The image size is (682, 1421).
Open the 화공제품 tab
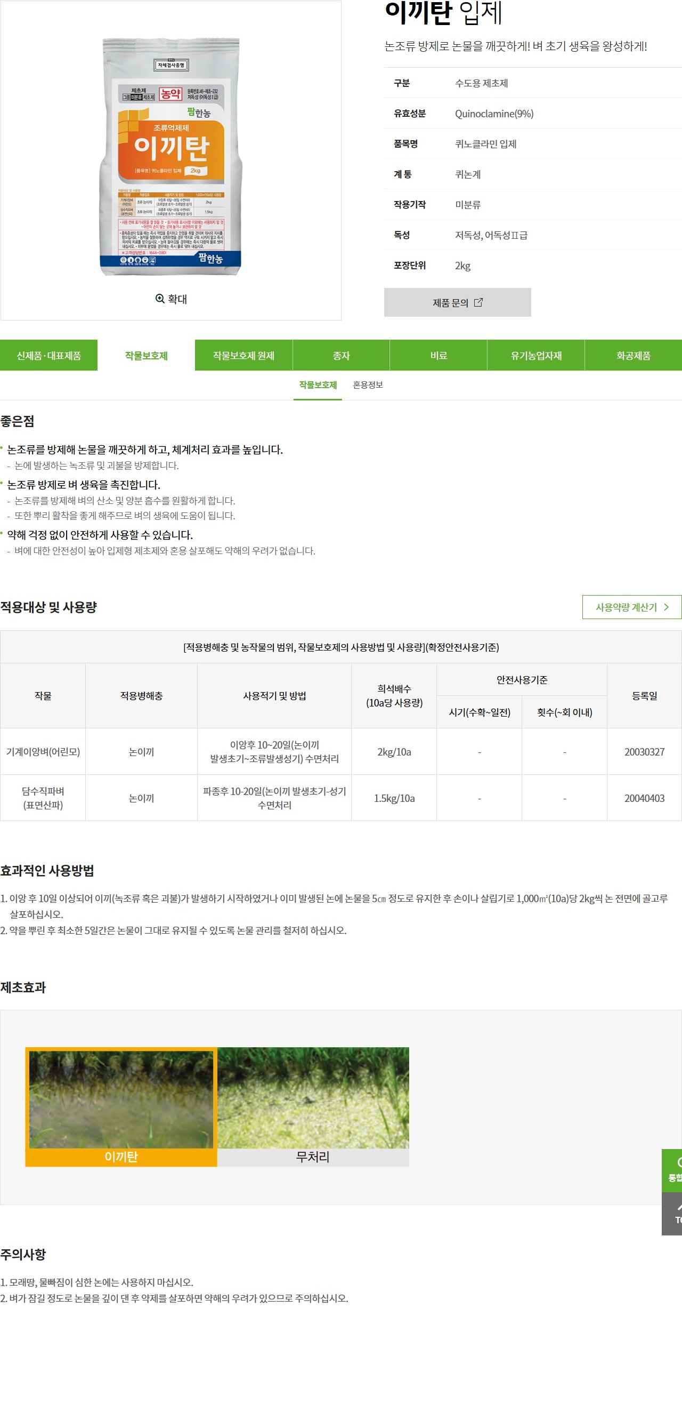[634, 355]
